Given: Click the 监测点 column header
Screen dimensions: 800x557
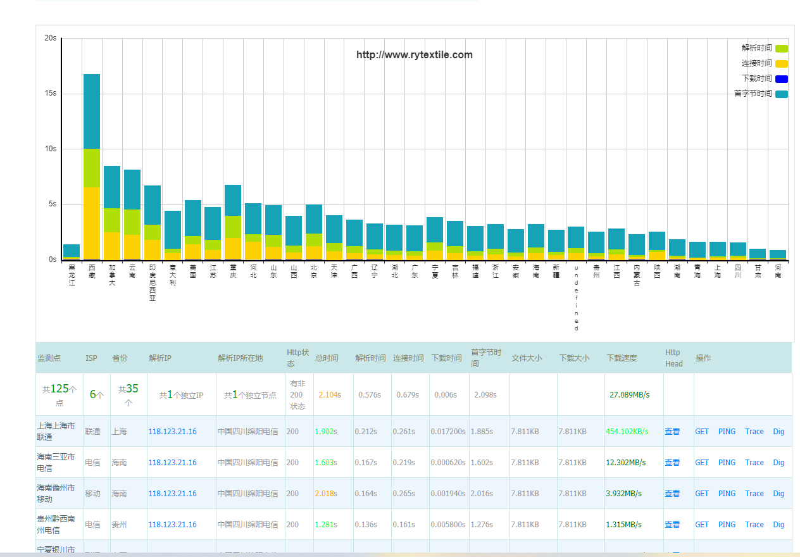Looking at the screenshot, I should (x=49, y=358).
